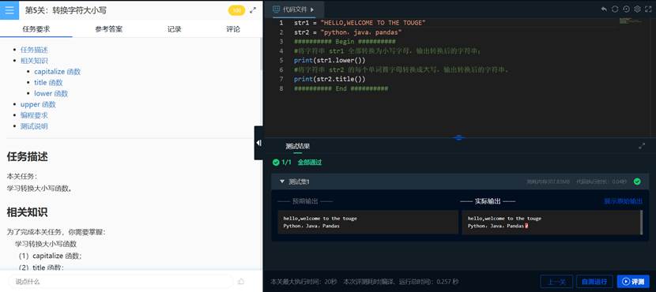The height and width of the screenshot is (292, 656).
Task: Open the code history clock icon
Action: point(626,9)
